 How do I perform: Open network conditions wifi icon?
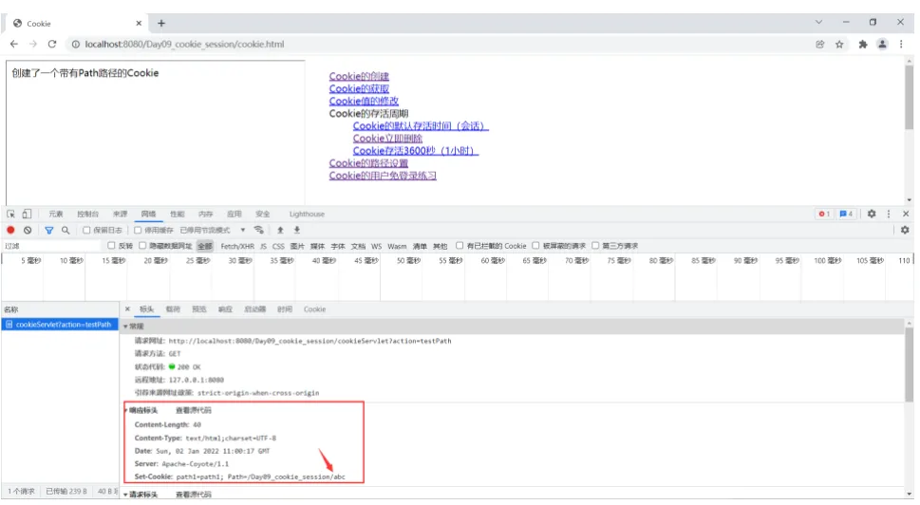(x=259, y=230)
